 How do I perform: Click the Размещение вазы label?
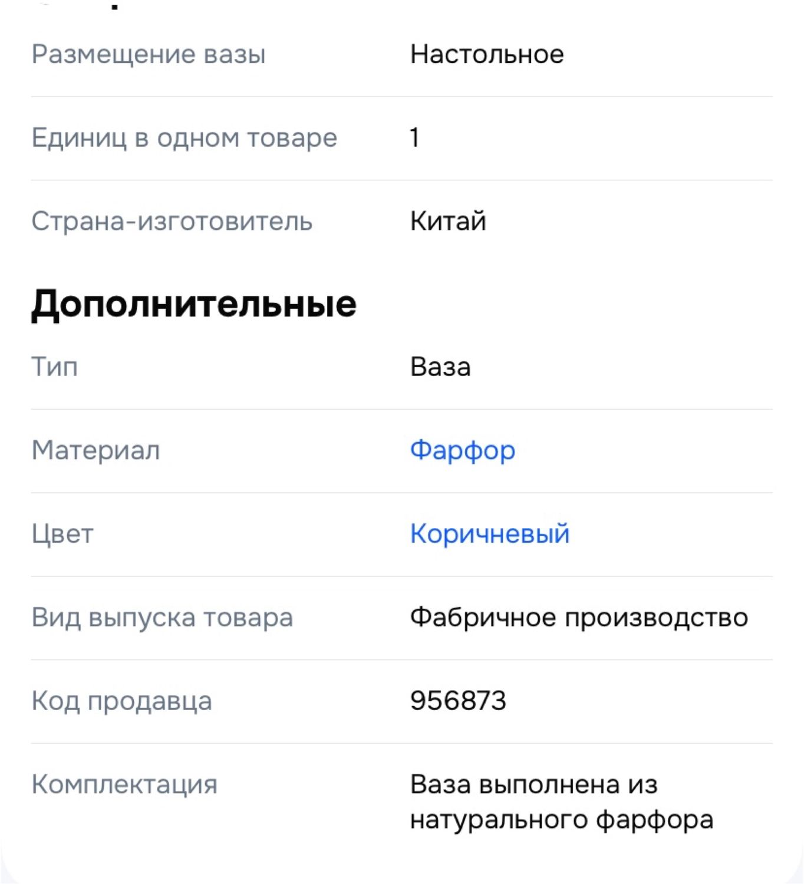click(x=149, y=54)
